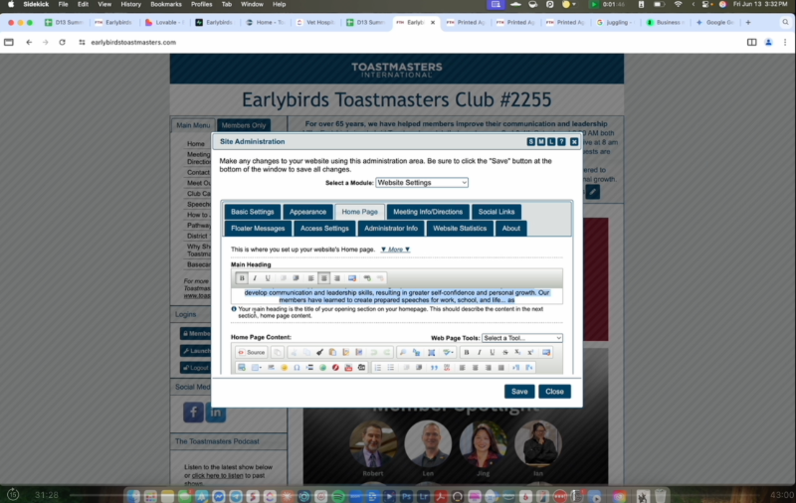Viewport: 796px width, 503px height.
Task: Click the video progress bar
Action: click(416, 495)
